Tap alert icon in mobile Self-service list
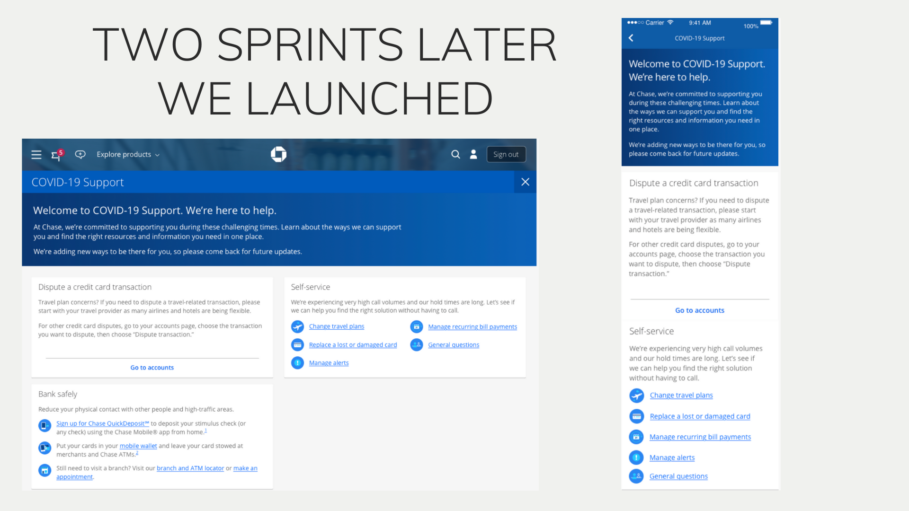909x511 pixels. click(636, 457)
